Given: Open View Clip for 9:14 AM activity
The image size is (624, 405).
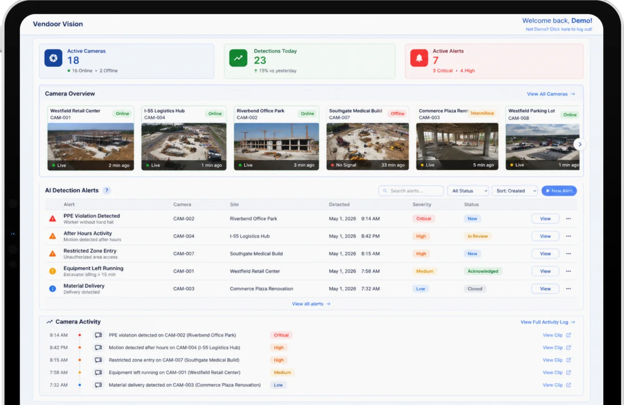Looking at the screenshot, I should [557, 335].
